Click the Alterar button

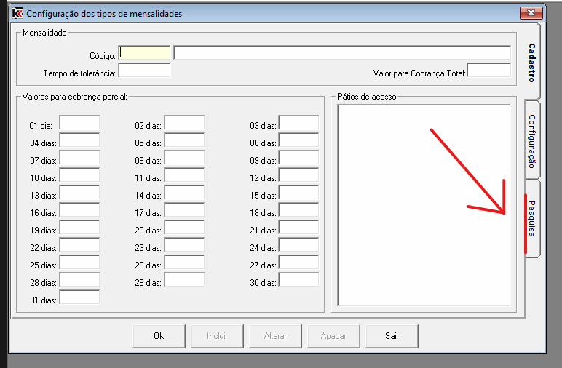(x=275, y=336)
